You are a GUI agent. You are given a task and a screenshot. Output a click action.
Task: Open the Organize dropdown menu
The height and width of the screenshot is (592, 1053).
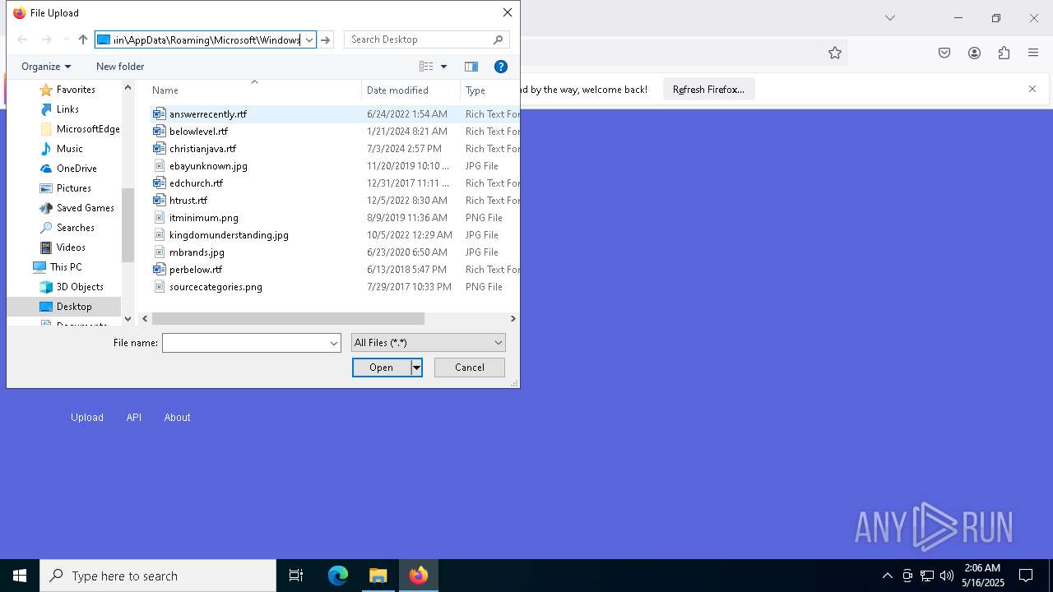pyautogui.click(x=46, y=67)
